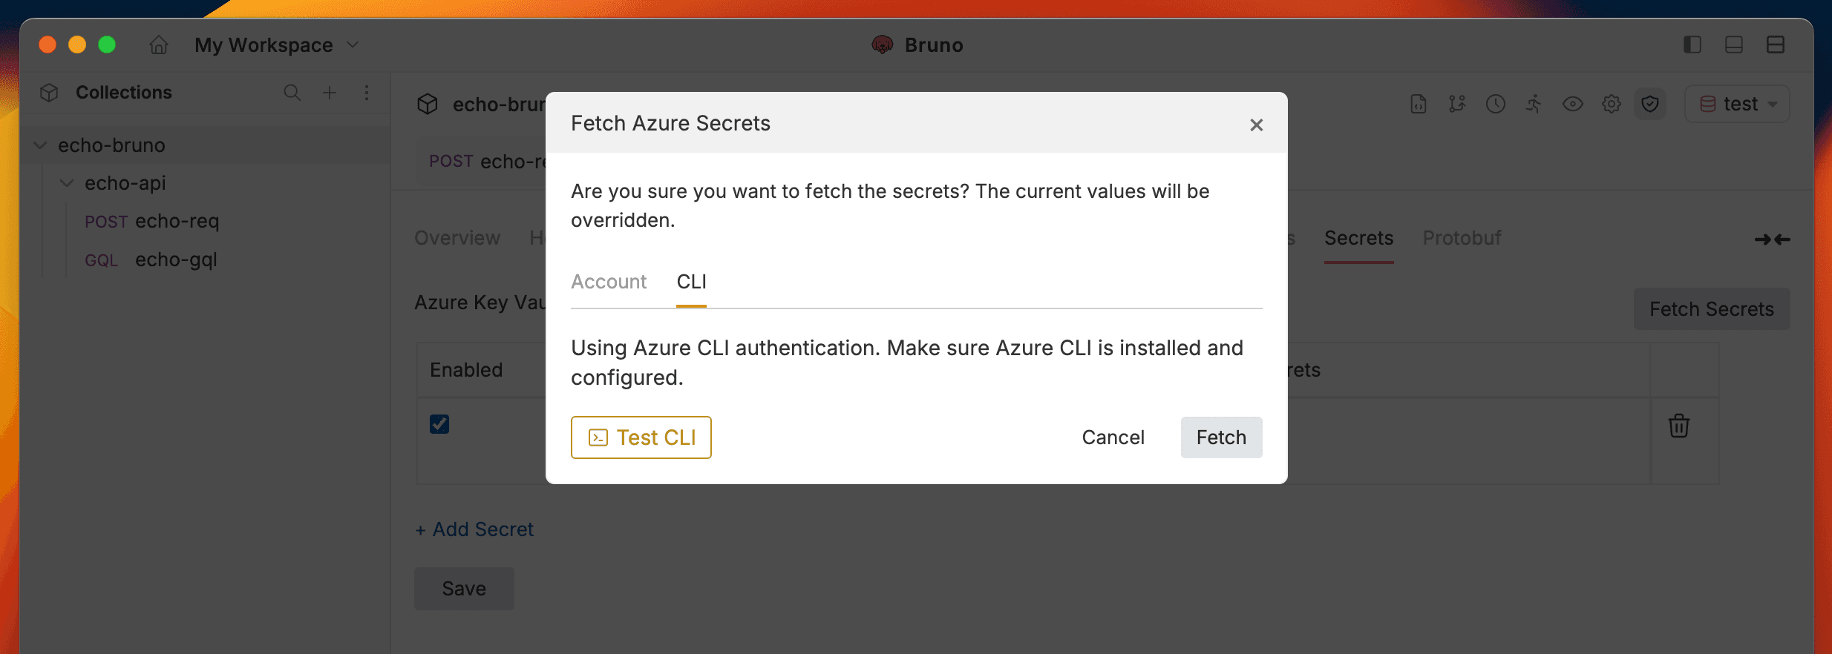Select the echo-gql GraphQL request
Screen dimensions: 1832x654
[x=176, y=260]
